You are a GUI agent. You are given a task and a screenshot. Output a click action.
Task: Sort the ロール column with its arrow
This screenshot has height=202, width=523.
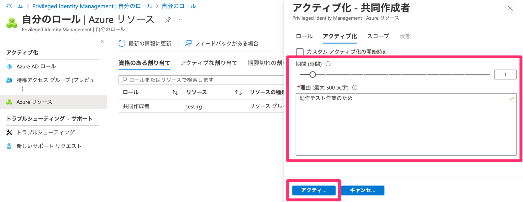tap(175, 92)
